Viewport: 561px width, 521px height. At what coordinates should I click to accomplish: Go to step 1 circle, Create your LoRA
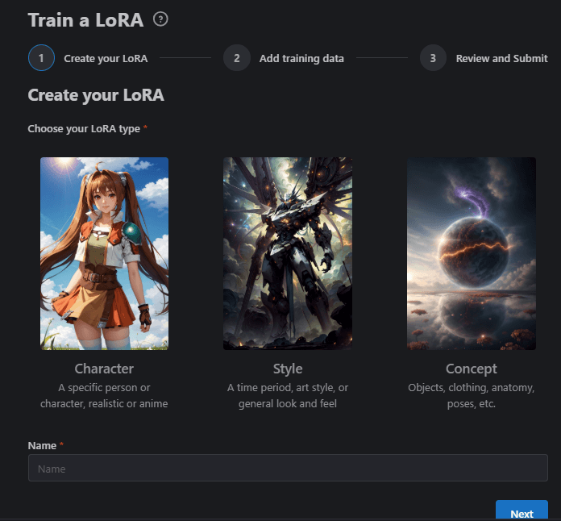(x=41, y=57)
